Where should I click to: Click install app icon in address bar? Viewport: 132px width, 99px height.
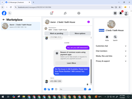(116, 7)
